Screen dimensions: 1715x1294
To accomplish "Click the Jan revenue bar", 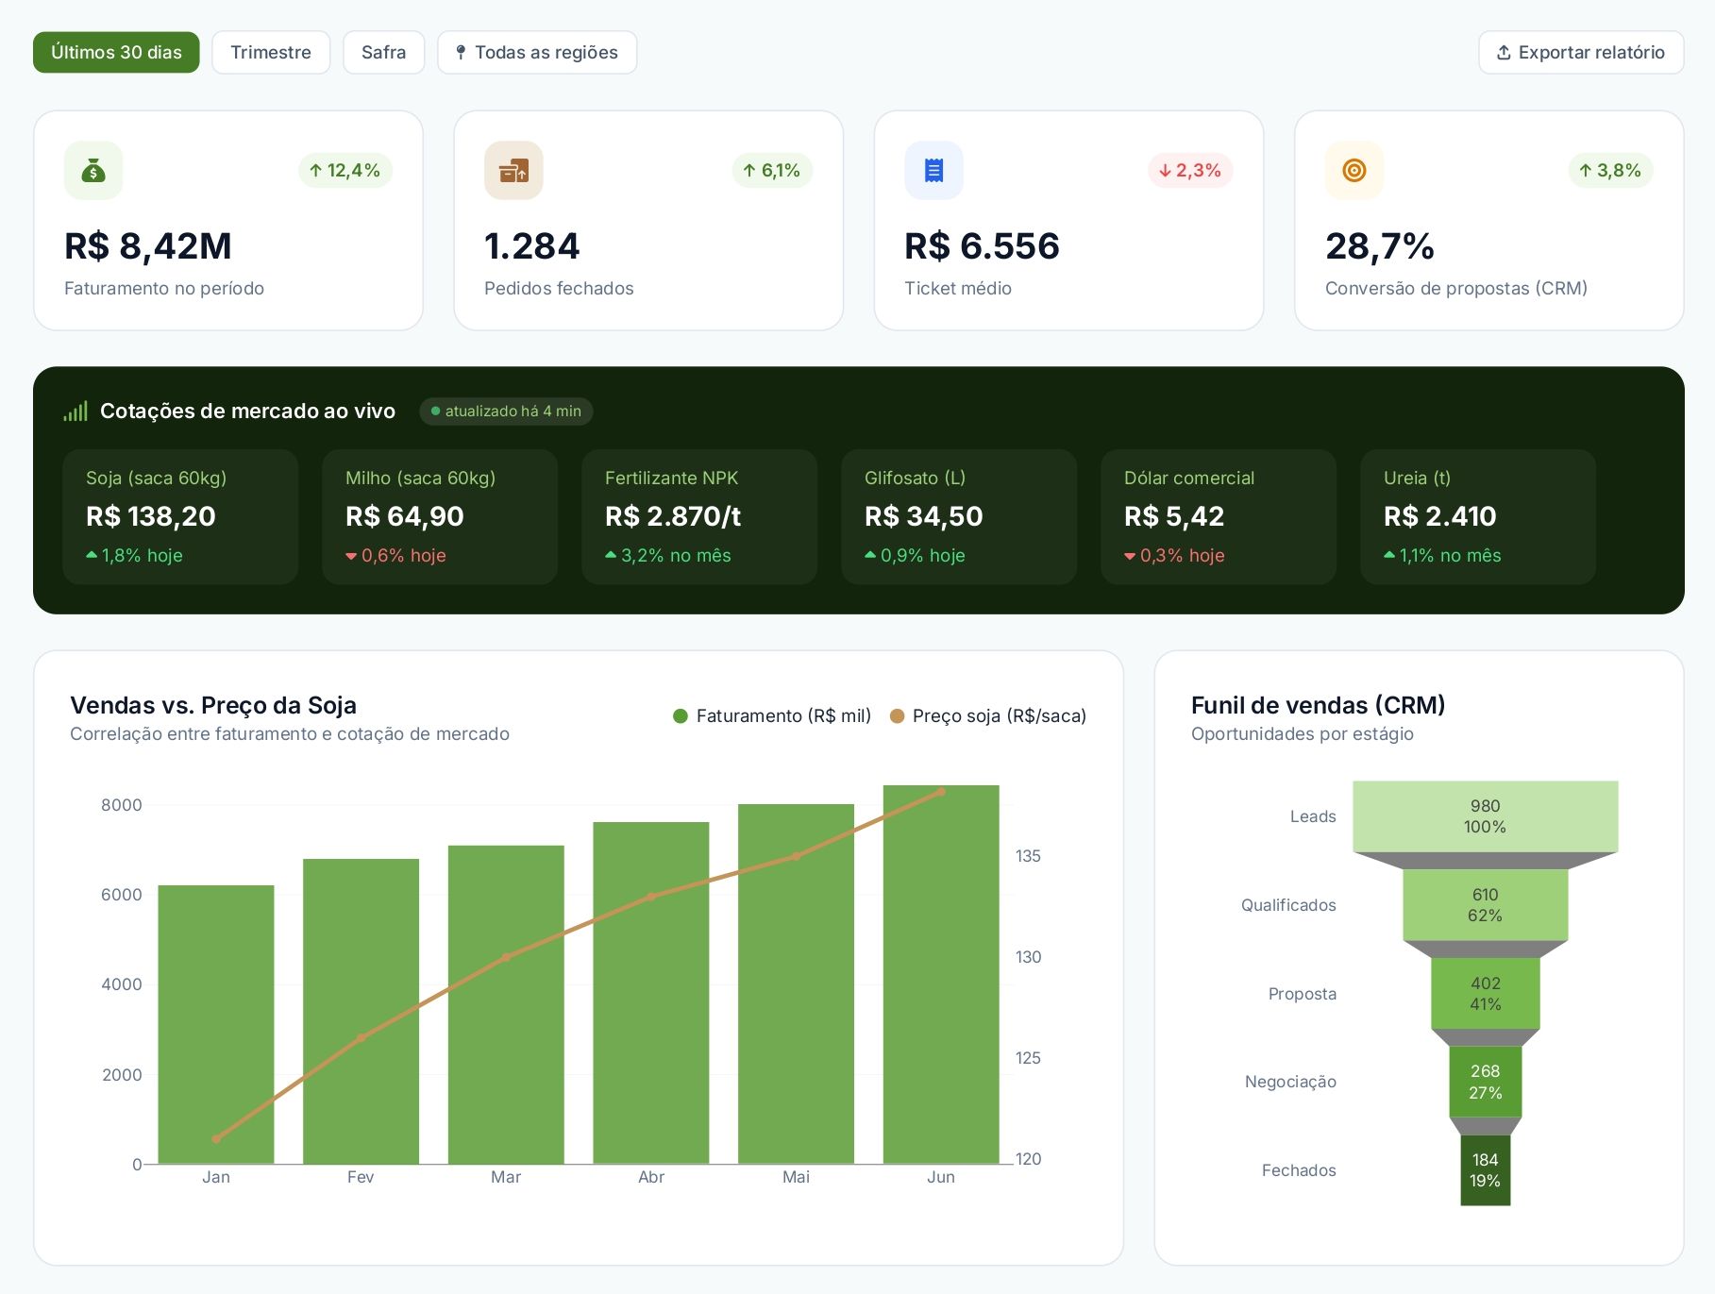I will [x=216, y=1025].
